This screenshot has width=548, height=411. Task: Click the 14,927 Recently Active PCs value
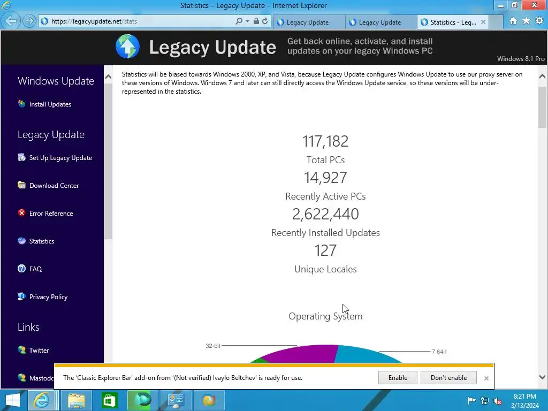click(325, 178)
